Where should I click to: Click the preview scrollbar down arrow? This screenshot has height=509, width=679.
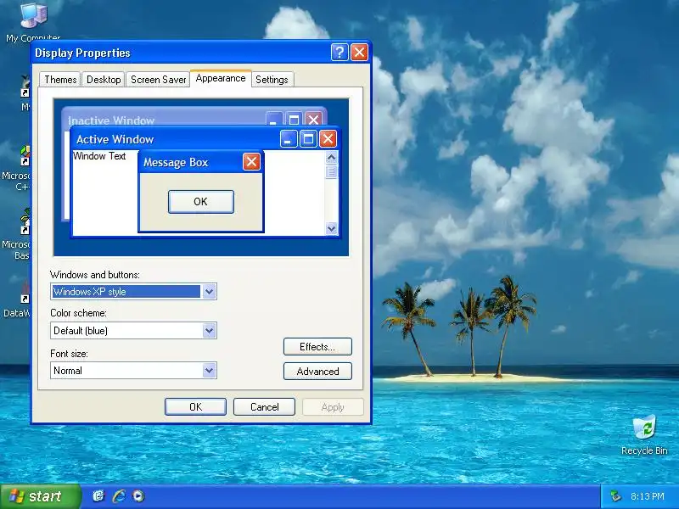[x=331, y=228]
